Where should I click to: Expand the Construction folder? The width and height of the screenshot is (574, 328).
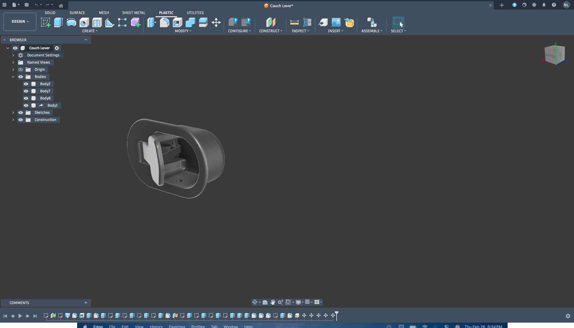[x=13, y=120]
